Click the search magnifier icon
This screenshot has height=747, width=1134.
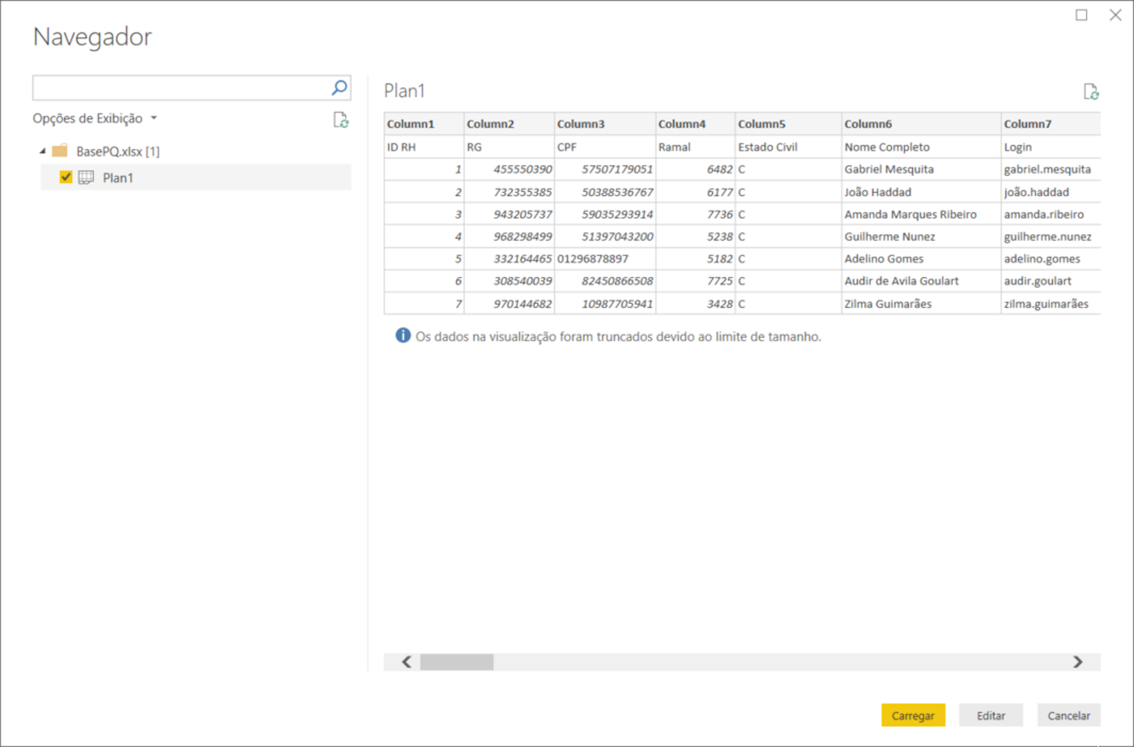(339, 87)
